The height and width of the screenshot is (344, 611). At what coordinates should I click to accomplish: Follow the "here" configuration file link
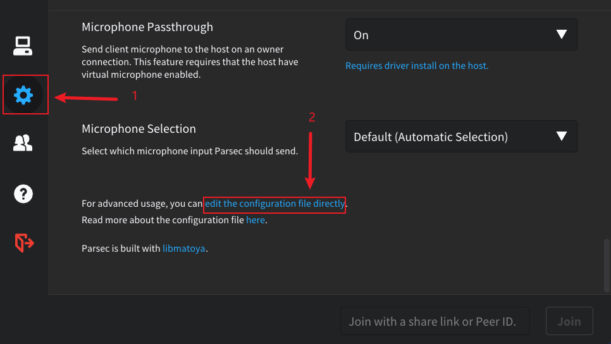[256, 220]
